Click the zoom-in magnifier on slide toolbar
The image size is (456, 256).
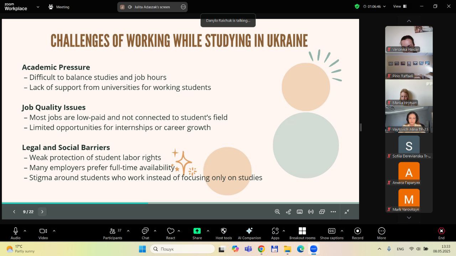click(277, 212)
